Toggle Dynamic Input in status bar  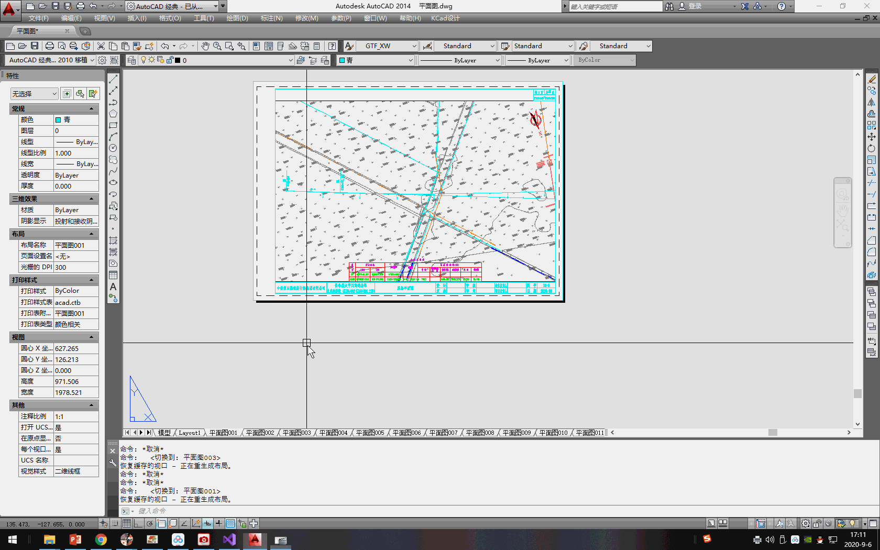pos(207,523)
